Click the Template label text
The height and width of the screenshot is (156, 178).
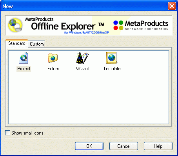click(112, 69)
